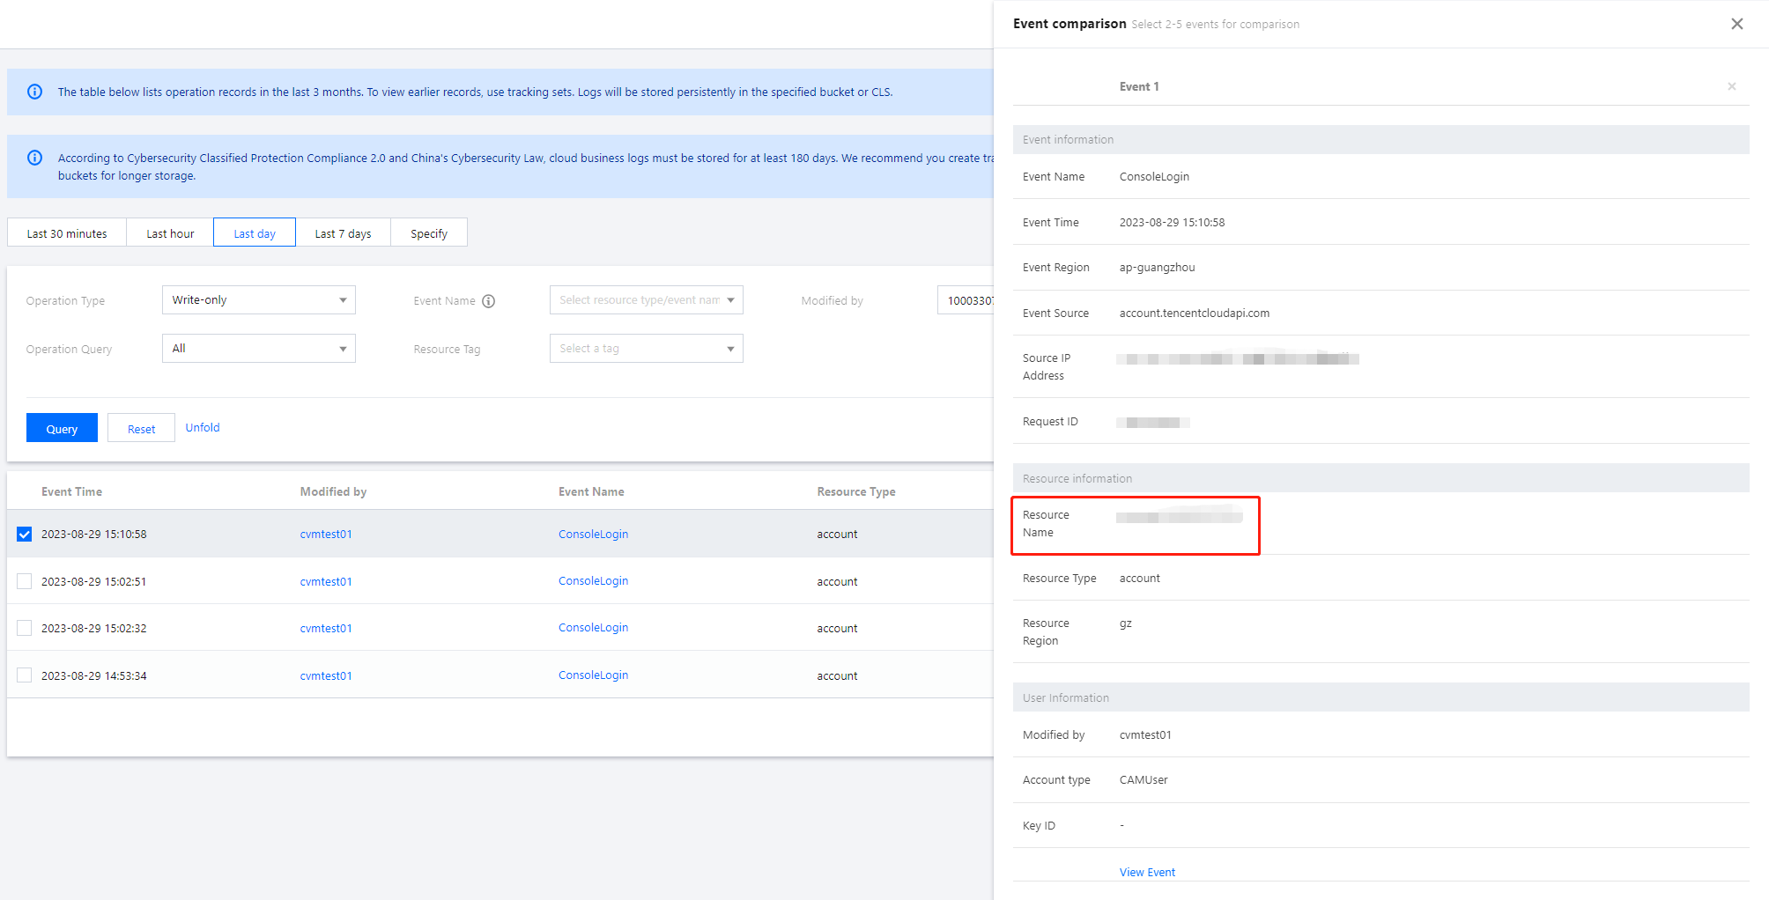
Task: Open the Event Name resource type dropdown
Action: (646, 300)
